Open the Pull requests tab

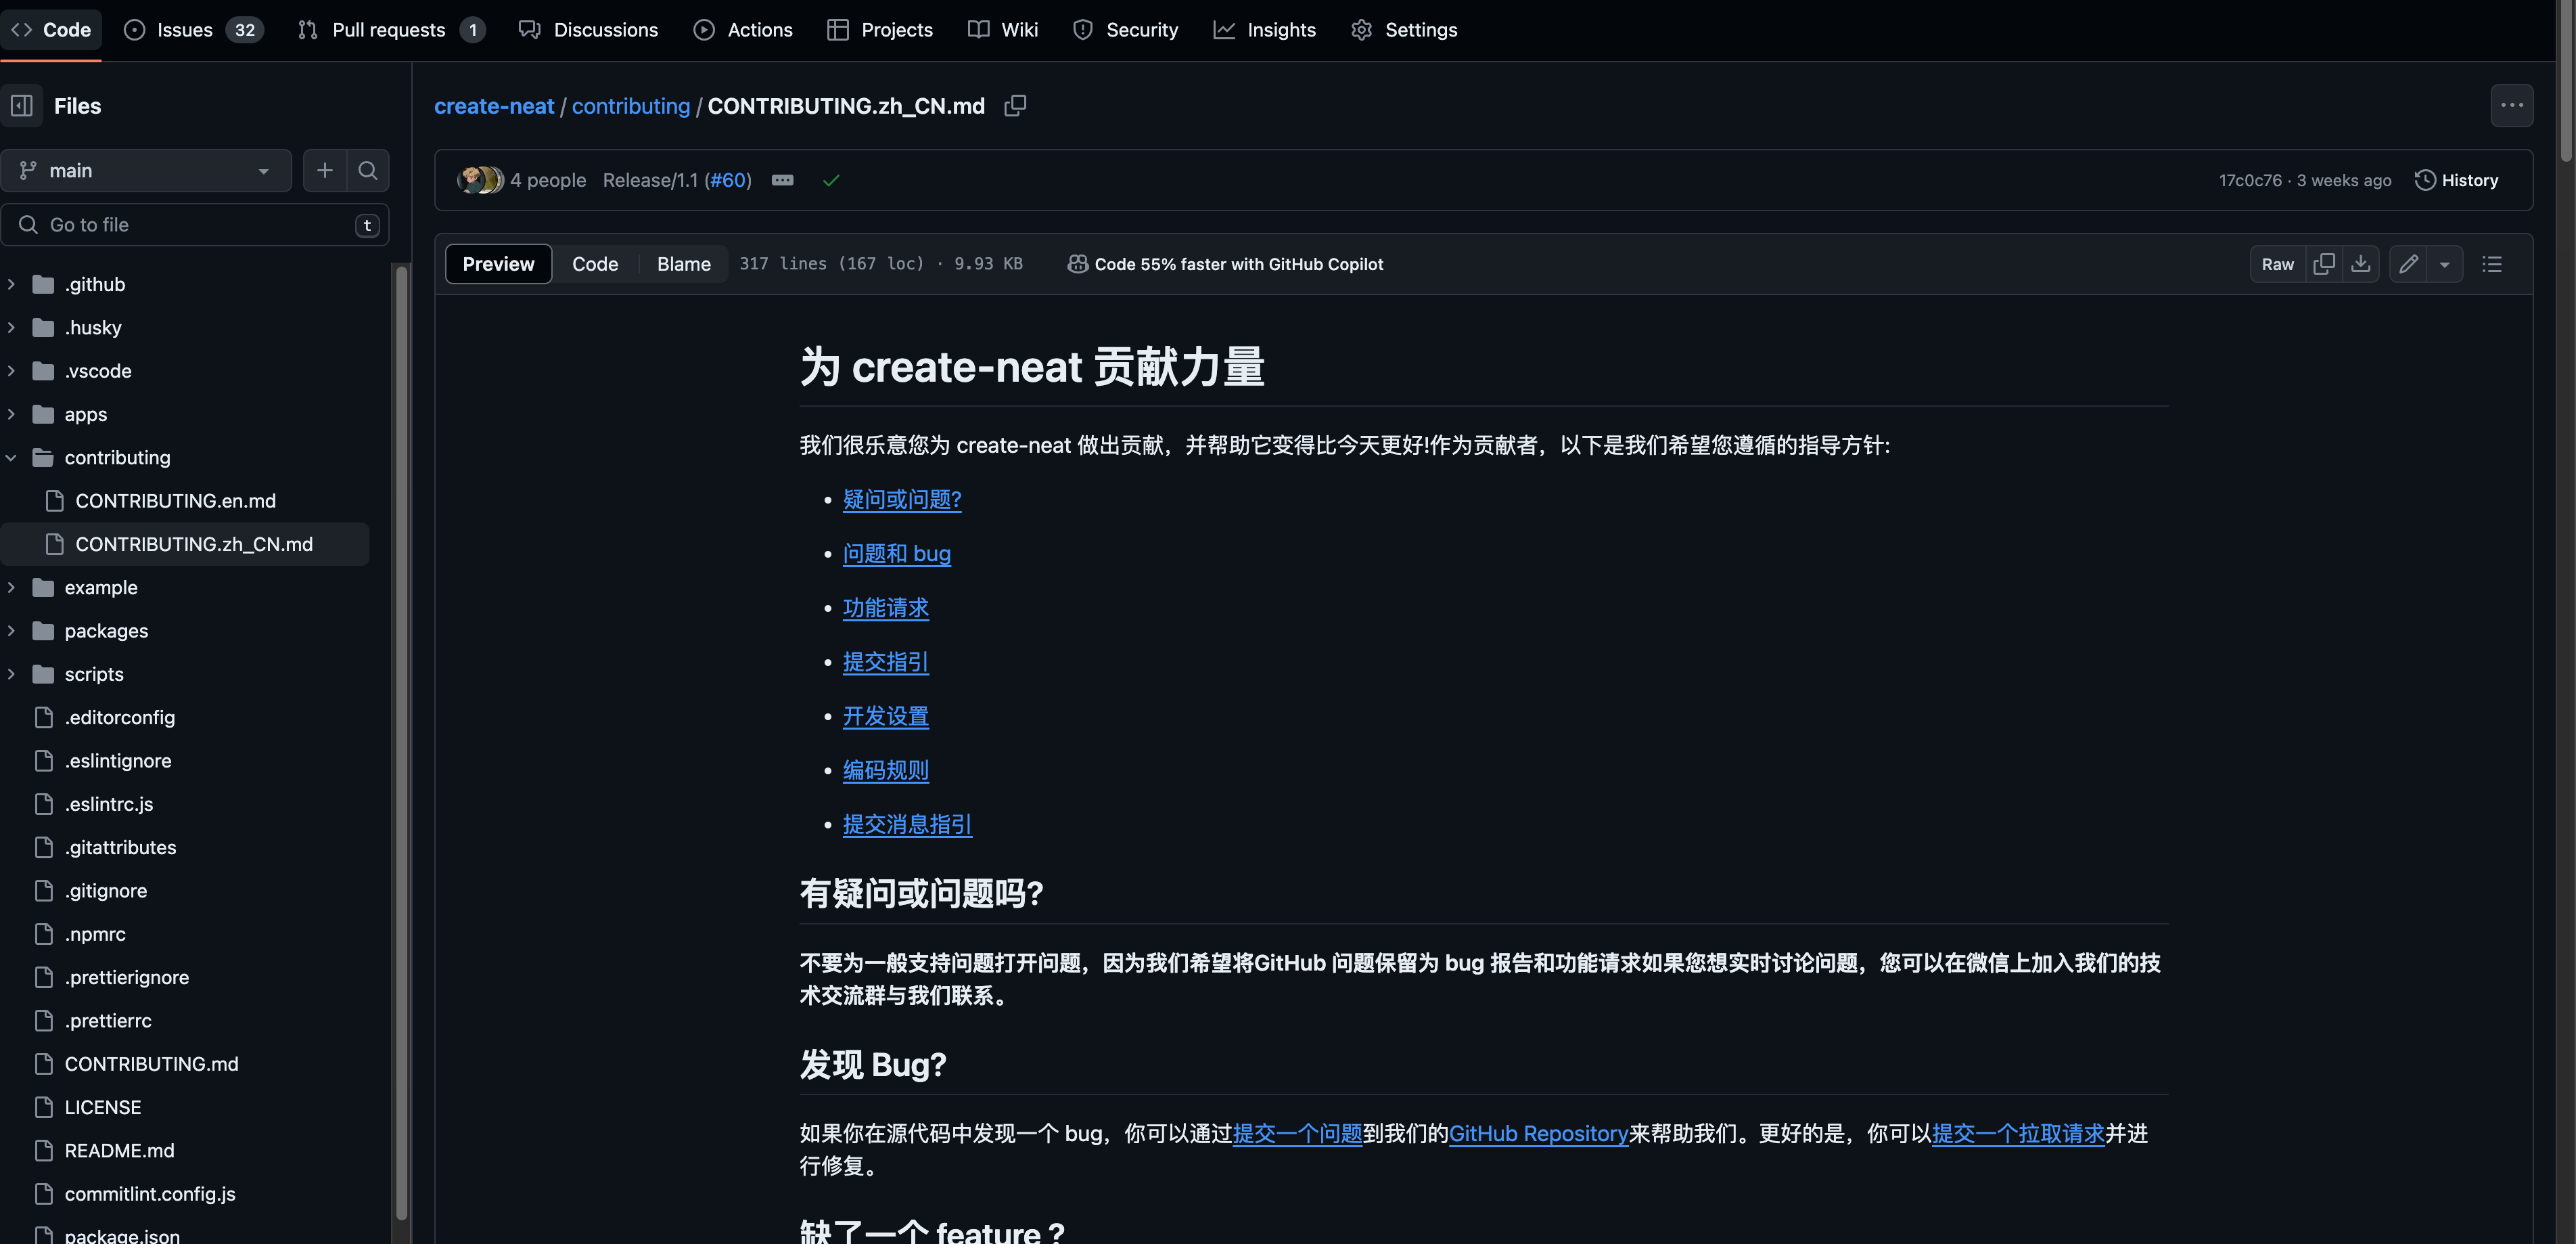pos(388,30)
